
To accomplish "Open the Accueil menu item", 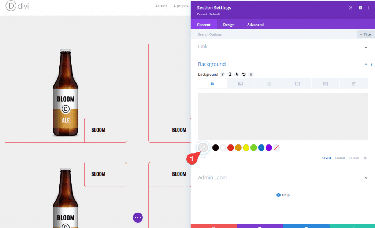I will [161, 6].
